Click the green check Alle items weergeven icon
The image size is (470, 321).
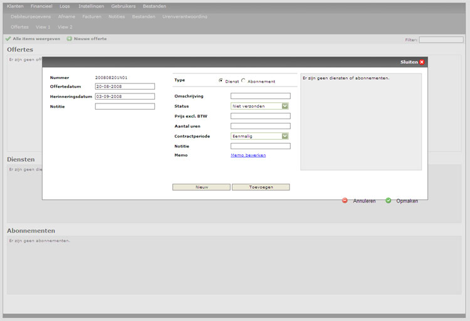[x=8, y=39]
